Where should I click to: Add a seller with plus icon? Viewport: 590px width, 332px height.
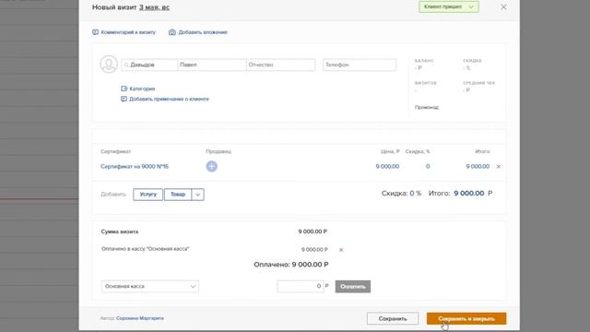211,166
